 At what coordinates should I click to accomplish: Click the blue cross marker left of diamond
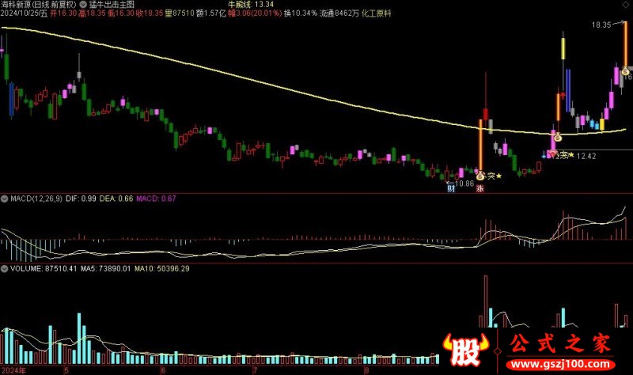[x=544, y=155]
